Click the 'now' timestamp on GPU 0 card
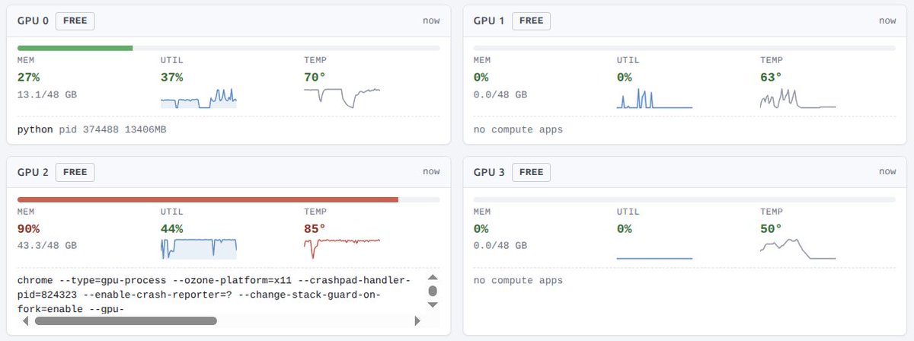Screen dimensions: 914x341 [x=431, y=21]
